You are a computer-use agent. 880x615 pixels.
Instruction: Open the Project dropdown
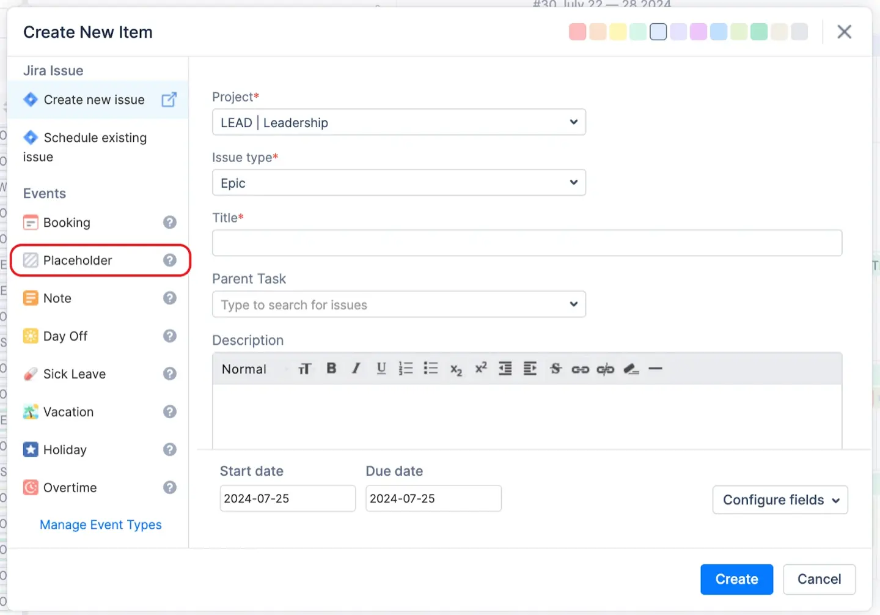tap(398, 122)
